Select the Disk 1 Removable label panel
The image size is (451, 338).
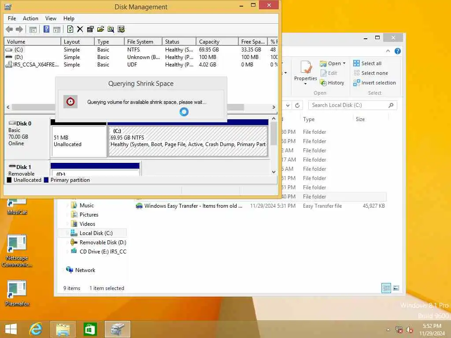click(x=27, y=169)
